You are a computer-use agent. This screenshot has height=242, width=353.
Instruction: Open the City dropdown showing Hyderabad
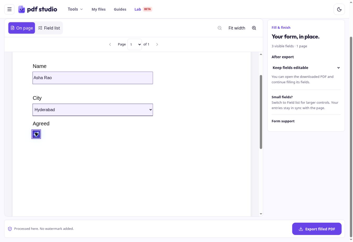tap(93, 110)
